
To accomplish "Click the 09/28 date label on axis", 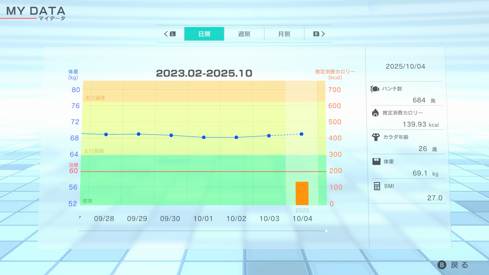I will pyautogui.click(x=104, y=219).
